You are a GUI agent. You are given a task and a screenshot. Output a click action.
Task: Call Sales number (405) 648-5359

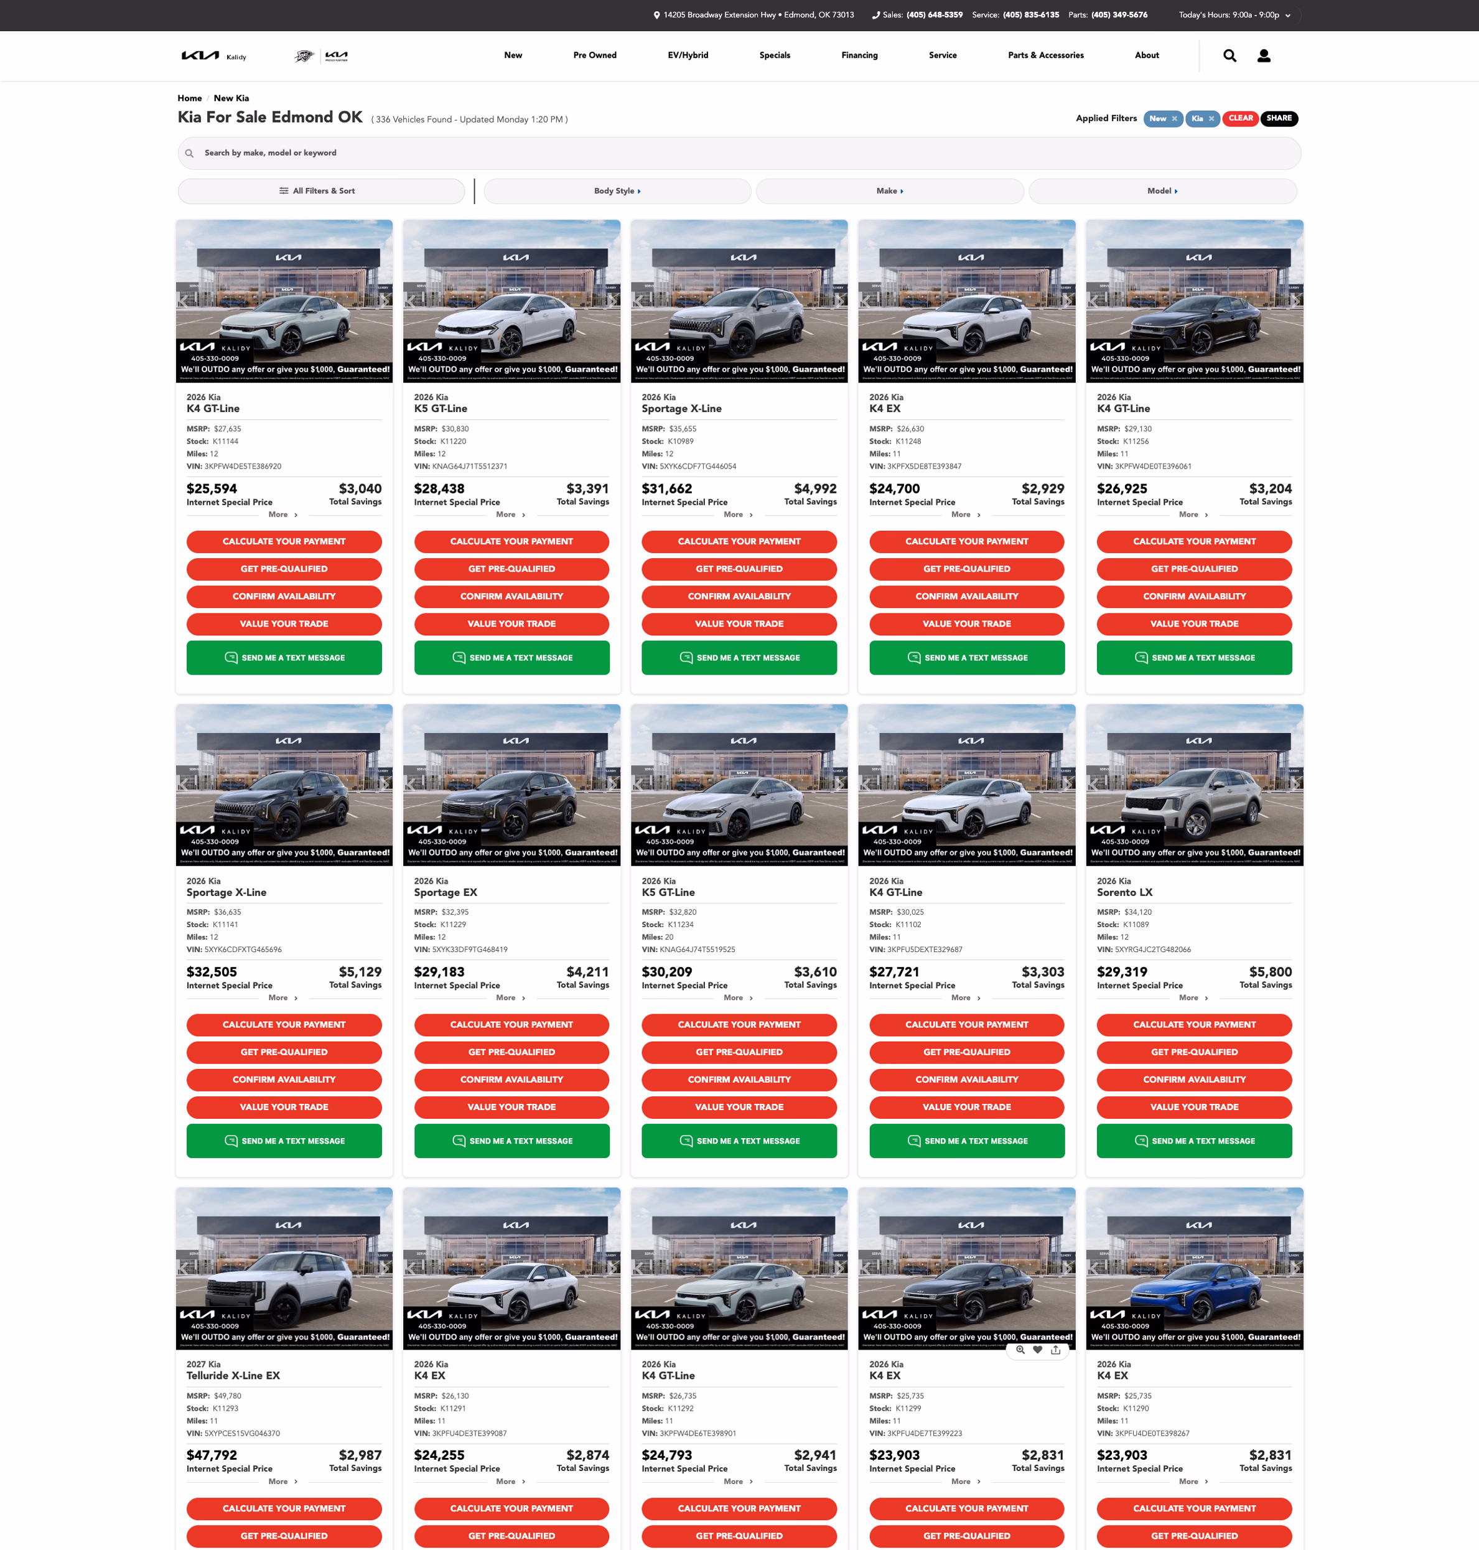coord(934,15)
